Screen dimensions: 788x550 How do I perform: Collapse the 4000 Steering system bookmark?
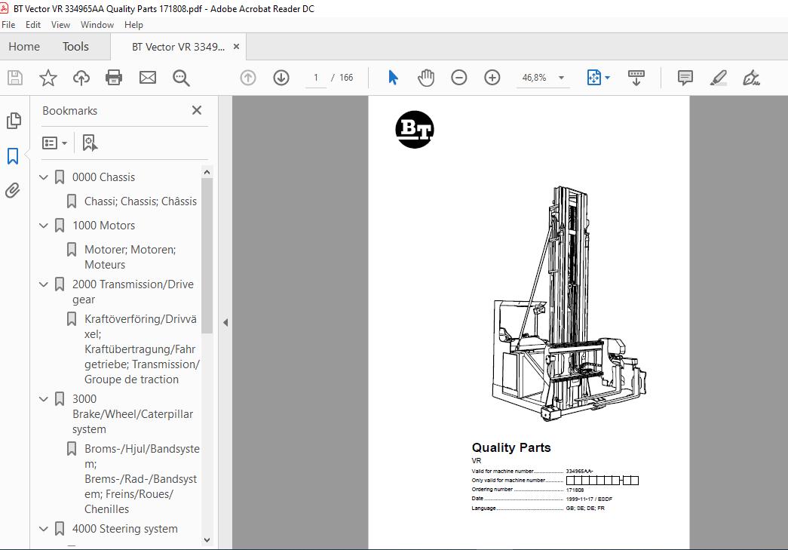44,529
